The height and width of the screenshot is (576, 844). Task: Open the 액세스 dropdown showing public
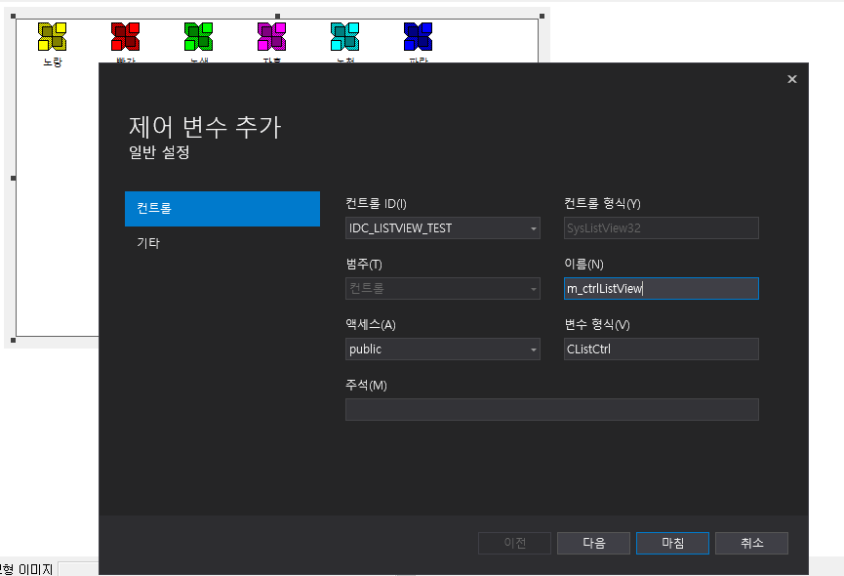coord(442,349)
